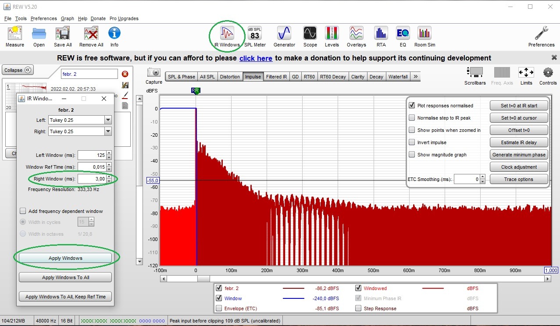Open the Graph menu
Image resolution: width=560 pixels, height=326 pixels.
point(68,18)
